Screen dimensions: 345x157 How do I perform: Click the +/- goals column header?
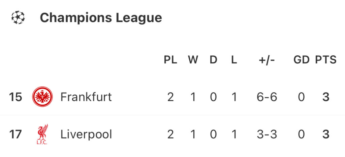(266, 60)
